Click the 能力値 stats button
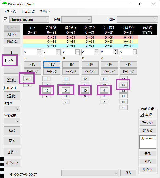 coord(148,131)
